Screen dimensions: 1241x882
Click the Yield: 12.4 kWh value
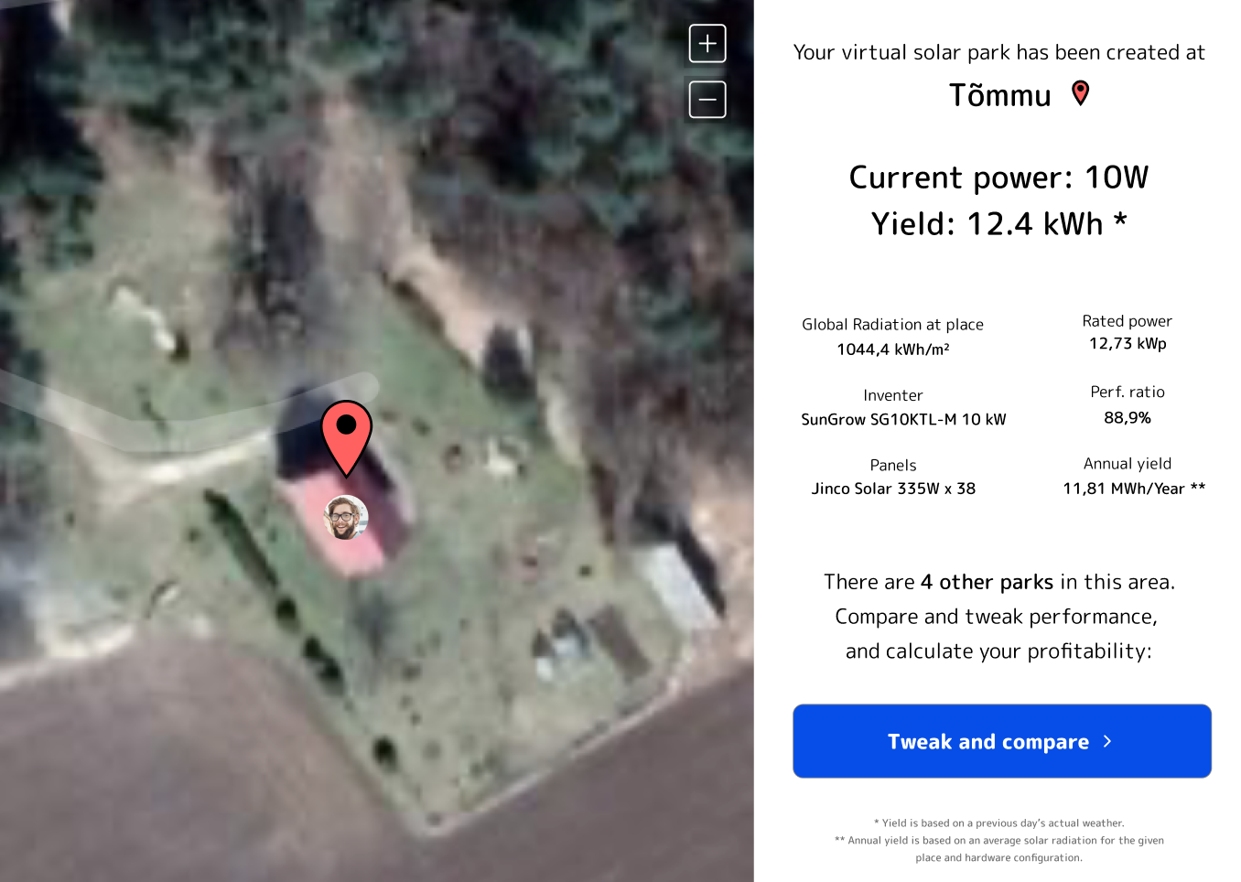tap(998, 223)
